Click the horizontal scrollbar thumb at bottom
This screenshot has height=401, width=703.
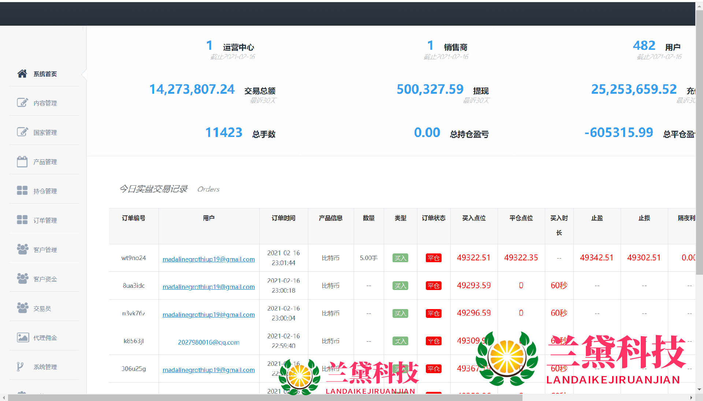(265, 398)
